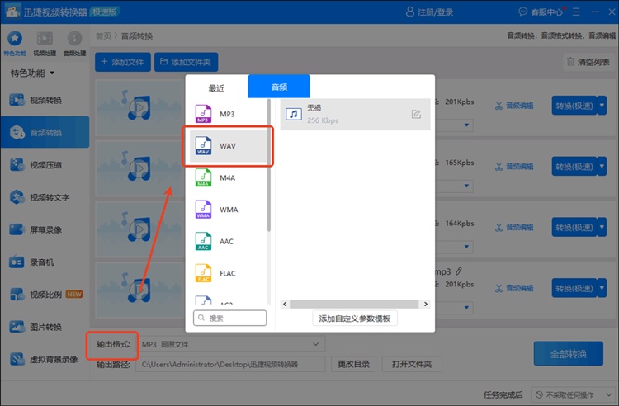Select the M4A format
This screenshot has width=619, height=406.
228,178
